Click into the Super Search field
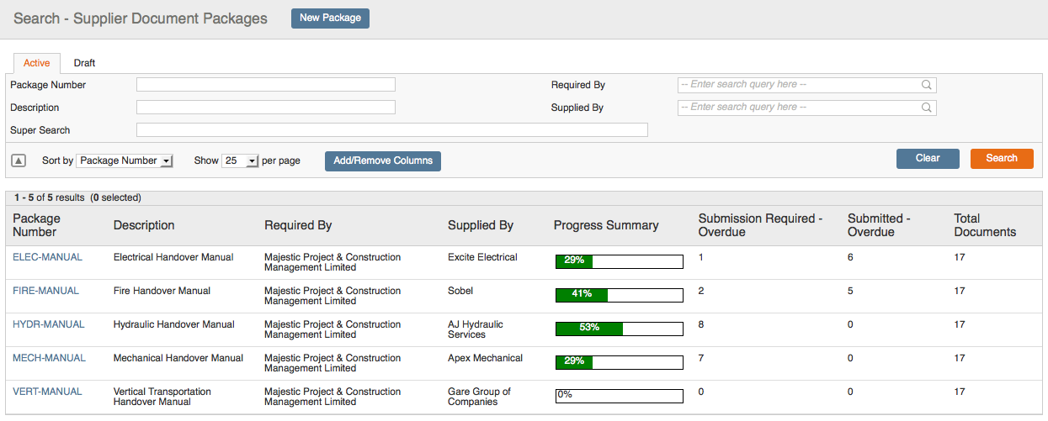 click(x=392, y=129)
